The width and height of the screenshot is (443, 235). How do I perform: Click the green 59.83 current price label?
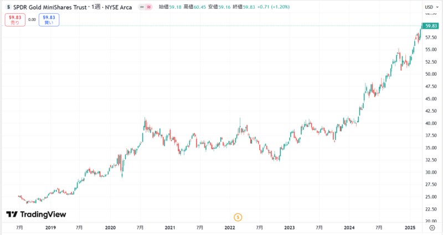(430, 26)
